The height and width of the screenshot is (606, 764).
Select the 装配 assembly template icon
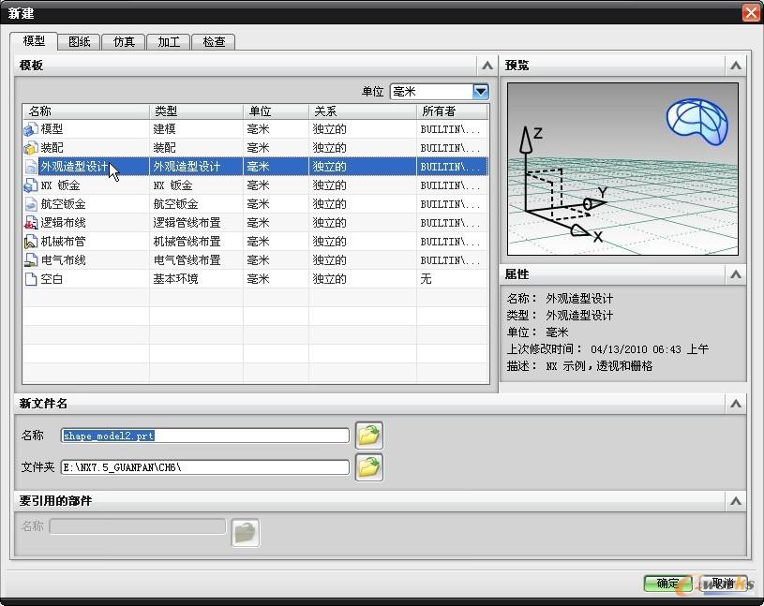tap(30, 148)
